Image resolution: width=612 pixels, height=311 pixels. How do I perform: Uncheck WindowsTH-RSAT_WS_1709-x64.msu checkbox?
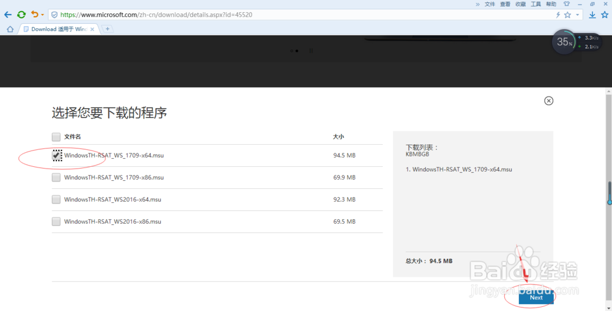pyautogui.click(x=56, y=155)
